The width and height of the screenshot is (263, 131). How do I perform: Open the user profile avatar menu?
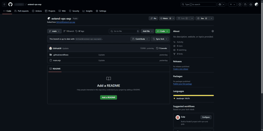pos(256,4)
